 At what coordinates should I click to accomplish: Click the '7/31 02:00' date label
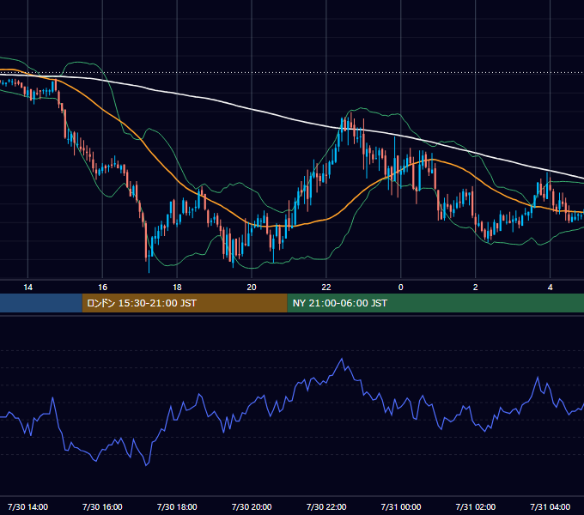476,506
